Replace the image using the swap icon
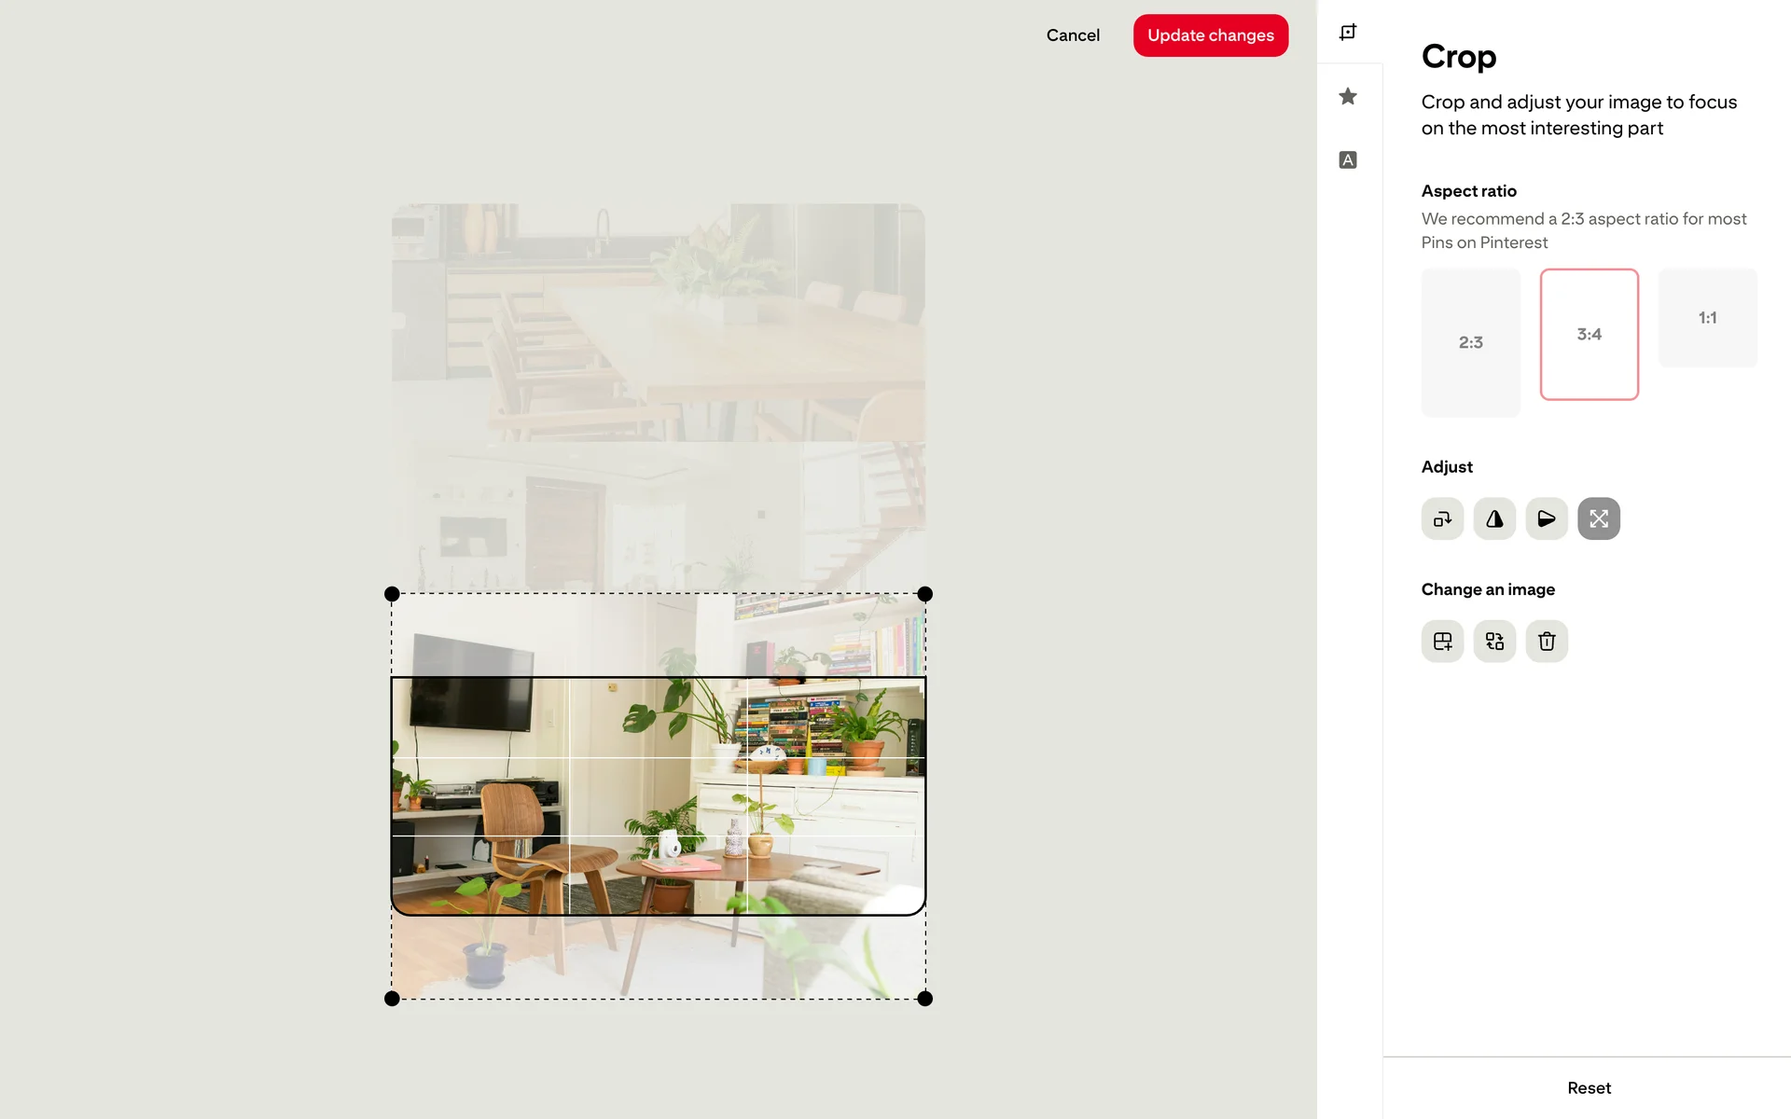Image resolution: width=1791 pixels, height=1119 pixels. [1494, 642]
